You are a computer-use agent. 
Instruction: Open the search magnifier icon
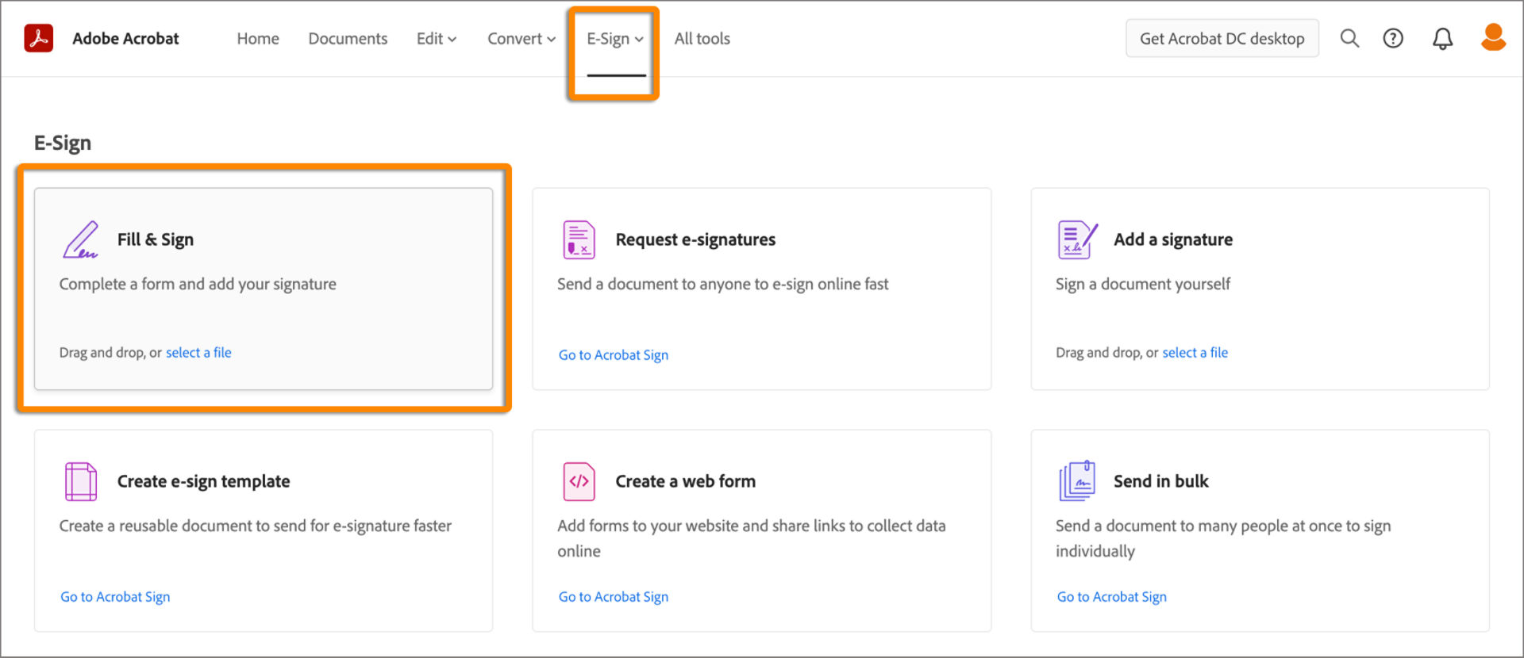pos(1349,38)
